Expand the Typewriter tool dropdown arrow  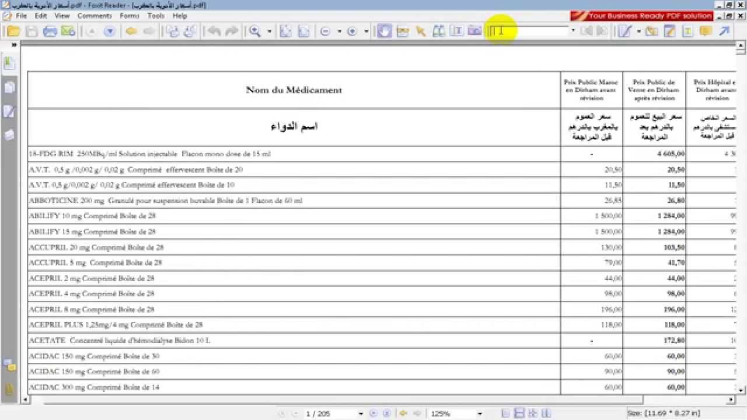click(x=639, y=32)
